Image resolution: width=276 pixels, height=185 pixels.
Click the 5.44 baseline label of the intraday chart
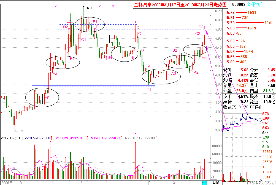click(x=266, y=133)
